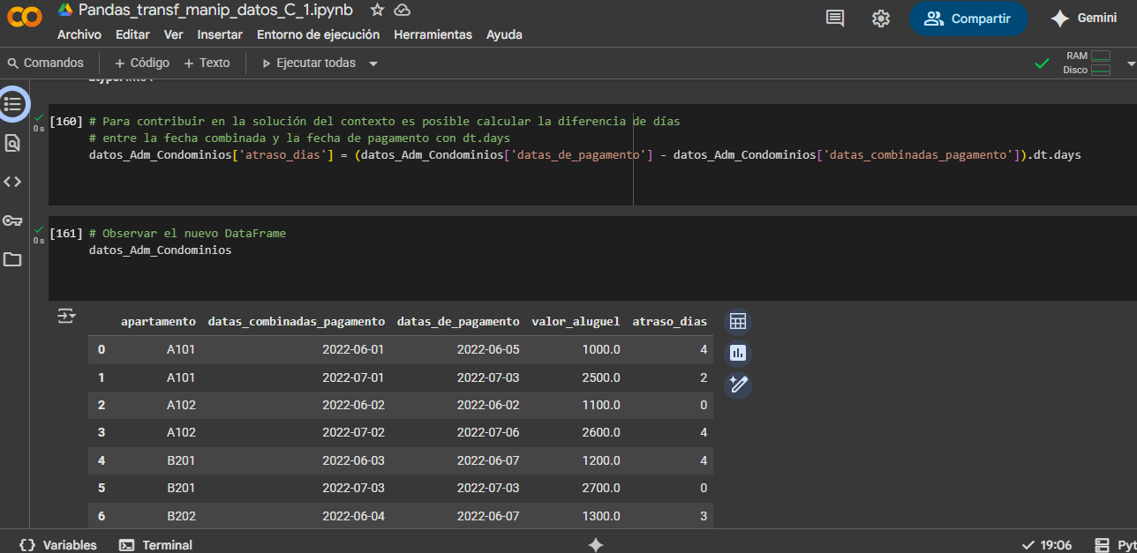Open the comments panel icon
The height and width of the screenshot is (553, 1137).
835,19
